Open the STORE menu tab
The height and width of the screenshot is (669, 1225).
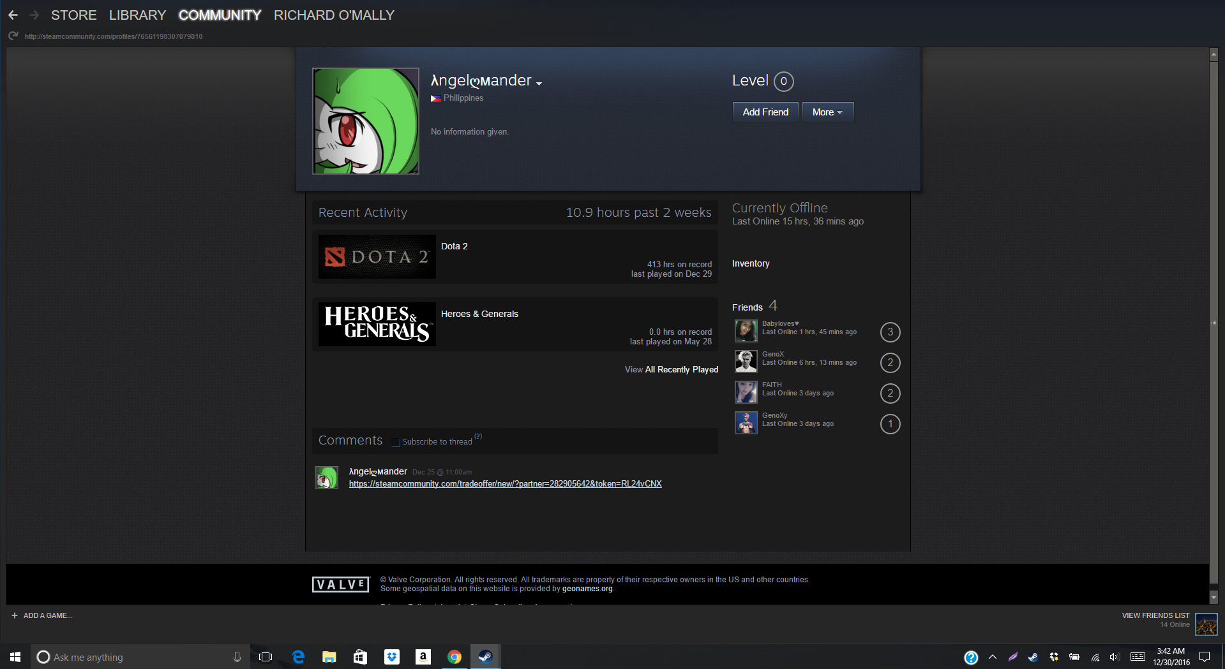click(x=73, y=15)
